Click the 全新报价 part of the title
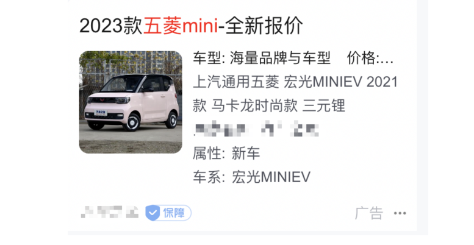The width and height of the screenshot is (474, 245). click(x=264, y=26)
